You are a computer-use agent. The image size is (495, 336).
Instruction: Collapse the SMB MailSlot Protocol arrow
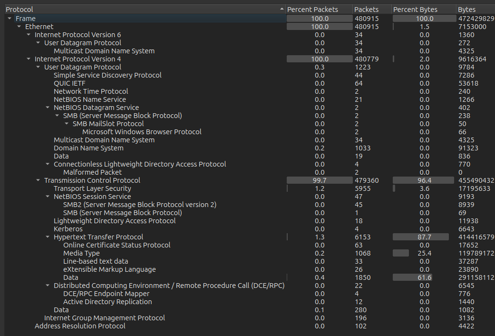[x=67, y=124]
